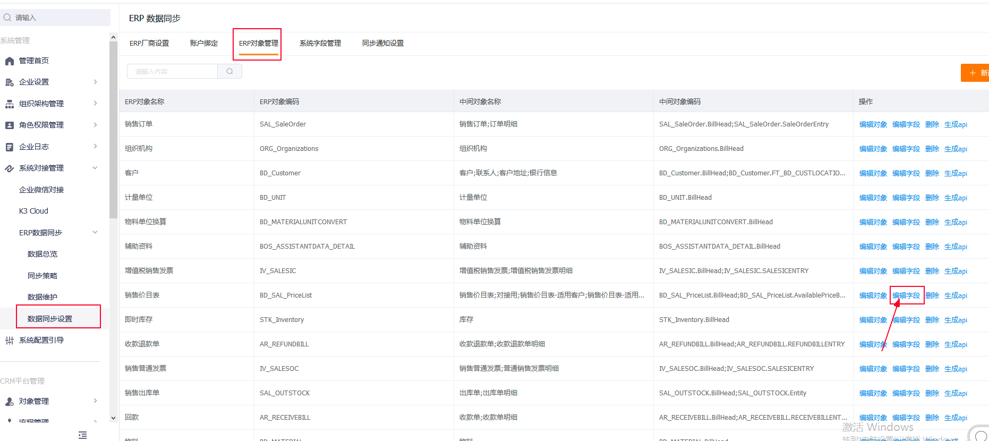Click the sidebar scrollbar up arrow
The height and width of the screenshot is (441, 989).
point(113,37)
